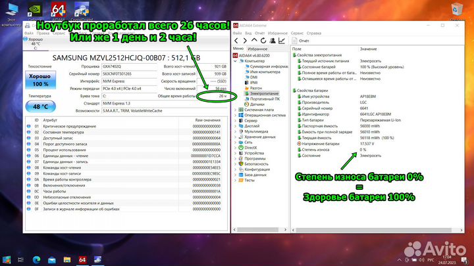Select Суммарная информация in the tree
The image size is (474, 266).
[x=267, y=66]
